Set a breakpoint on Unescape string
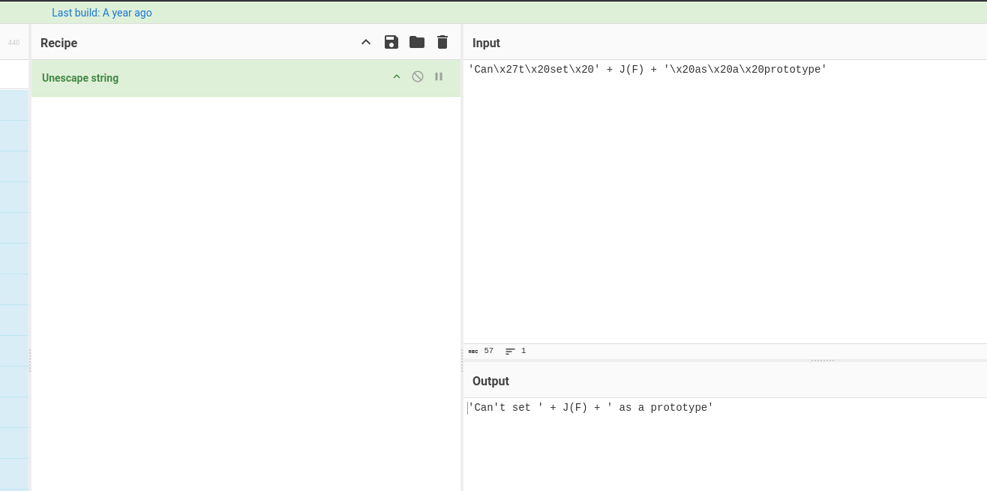Viewport: 987px width, 491px height. click(x=439, y=76)
